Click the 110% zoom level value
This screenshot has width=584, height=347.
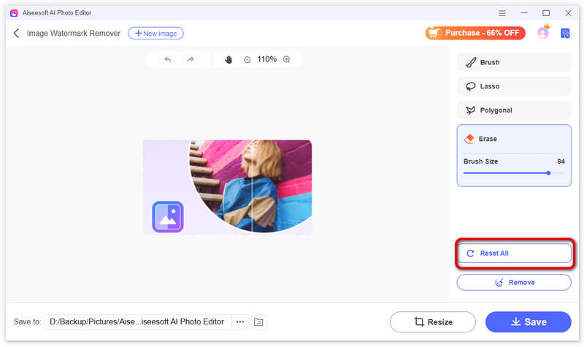pos(267,59)
